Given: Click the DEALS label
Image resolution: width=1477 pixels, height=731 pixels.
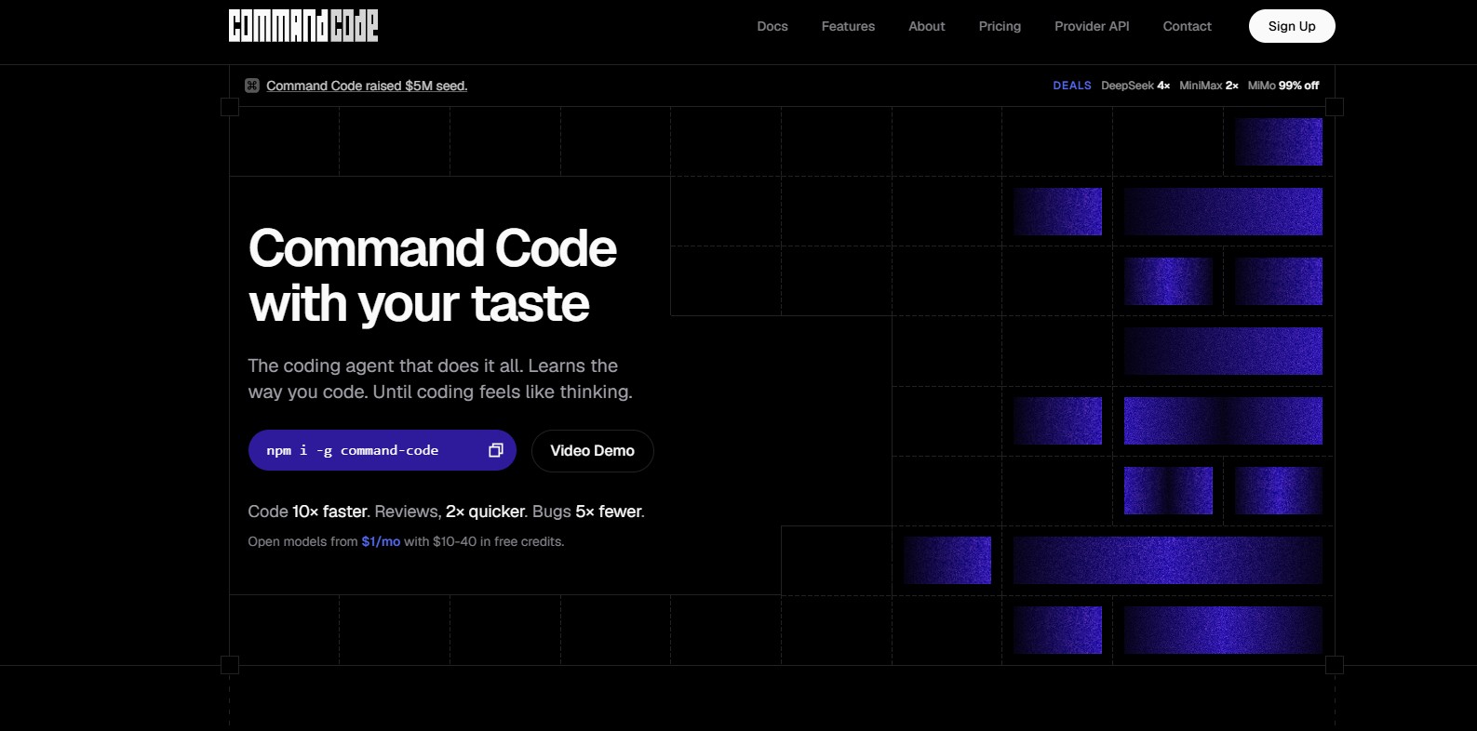Looking at the screenshot, I should pos(1072,86).
